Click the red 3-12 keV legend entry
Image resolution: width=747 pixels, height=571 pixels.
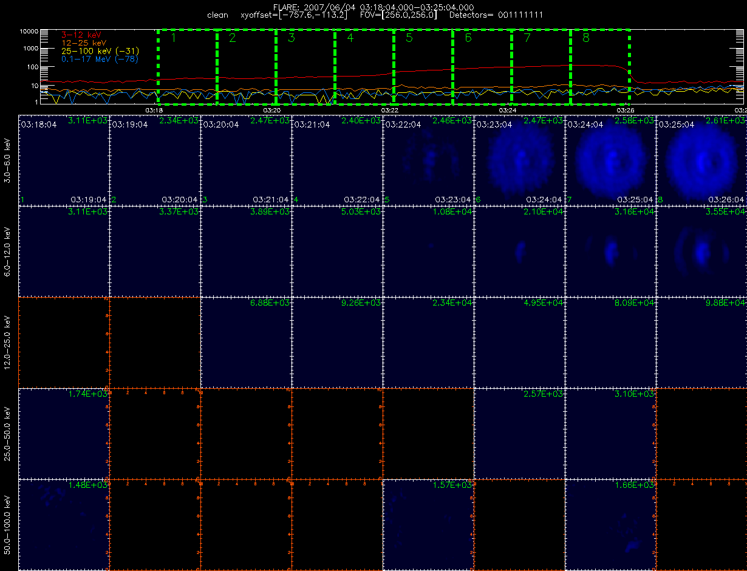tap(81, 35)
